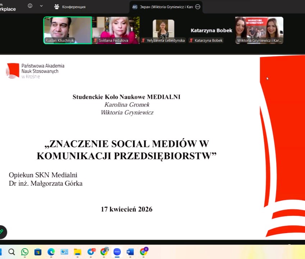This screenshot has height=259, width=305.
Task: Click Yelyzaveta Lebedynska's video tile
Action: click(163, 30)
